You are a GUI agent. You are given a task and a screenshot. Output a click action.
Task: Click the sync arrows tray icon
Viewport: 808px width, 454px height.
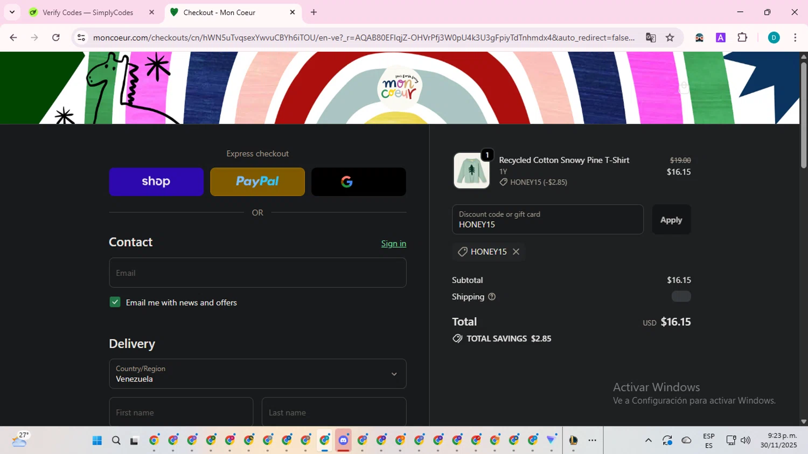coord(667,441)
